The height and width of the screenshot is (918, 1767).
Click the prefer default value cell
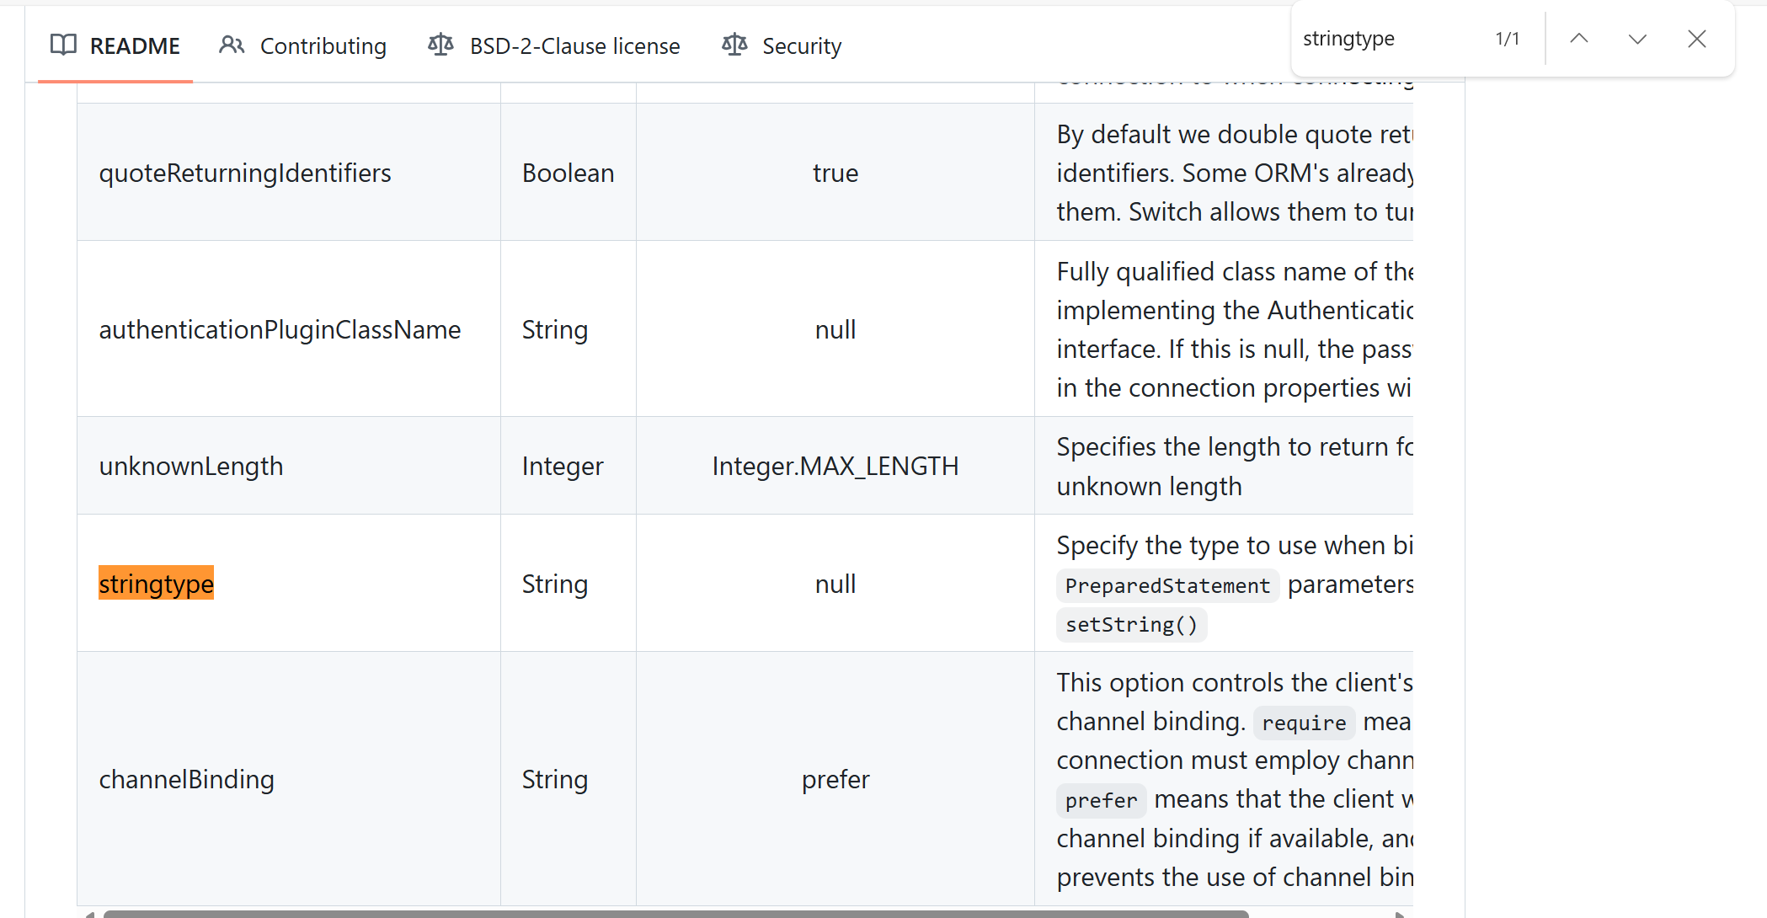pyautogui.click(x=835, y=779)
